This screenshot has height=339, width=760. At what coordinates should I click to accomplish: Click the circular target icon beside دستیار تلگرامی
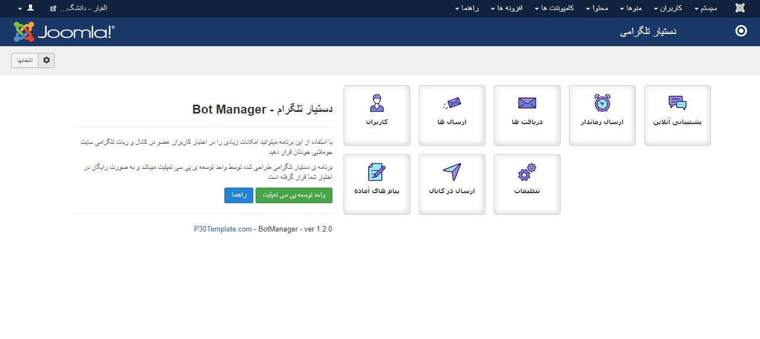coord(741,31)
